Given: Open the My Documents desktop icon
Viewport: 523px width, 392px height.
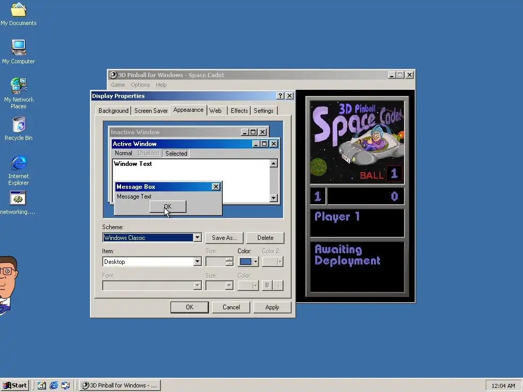Looking at the screenshot, I should pos(18,14).
